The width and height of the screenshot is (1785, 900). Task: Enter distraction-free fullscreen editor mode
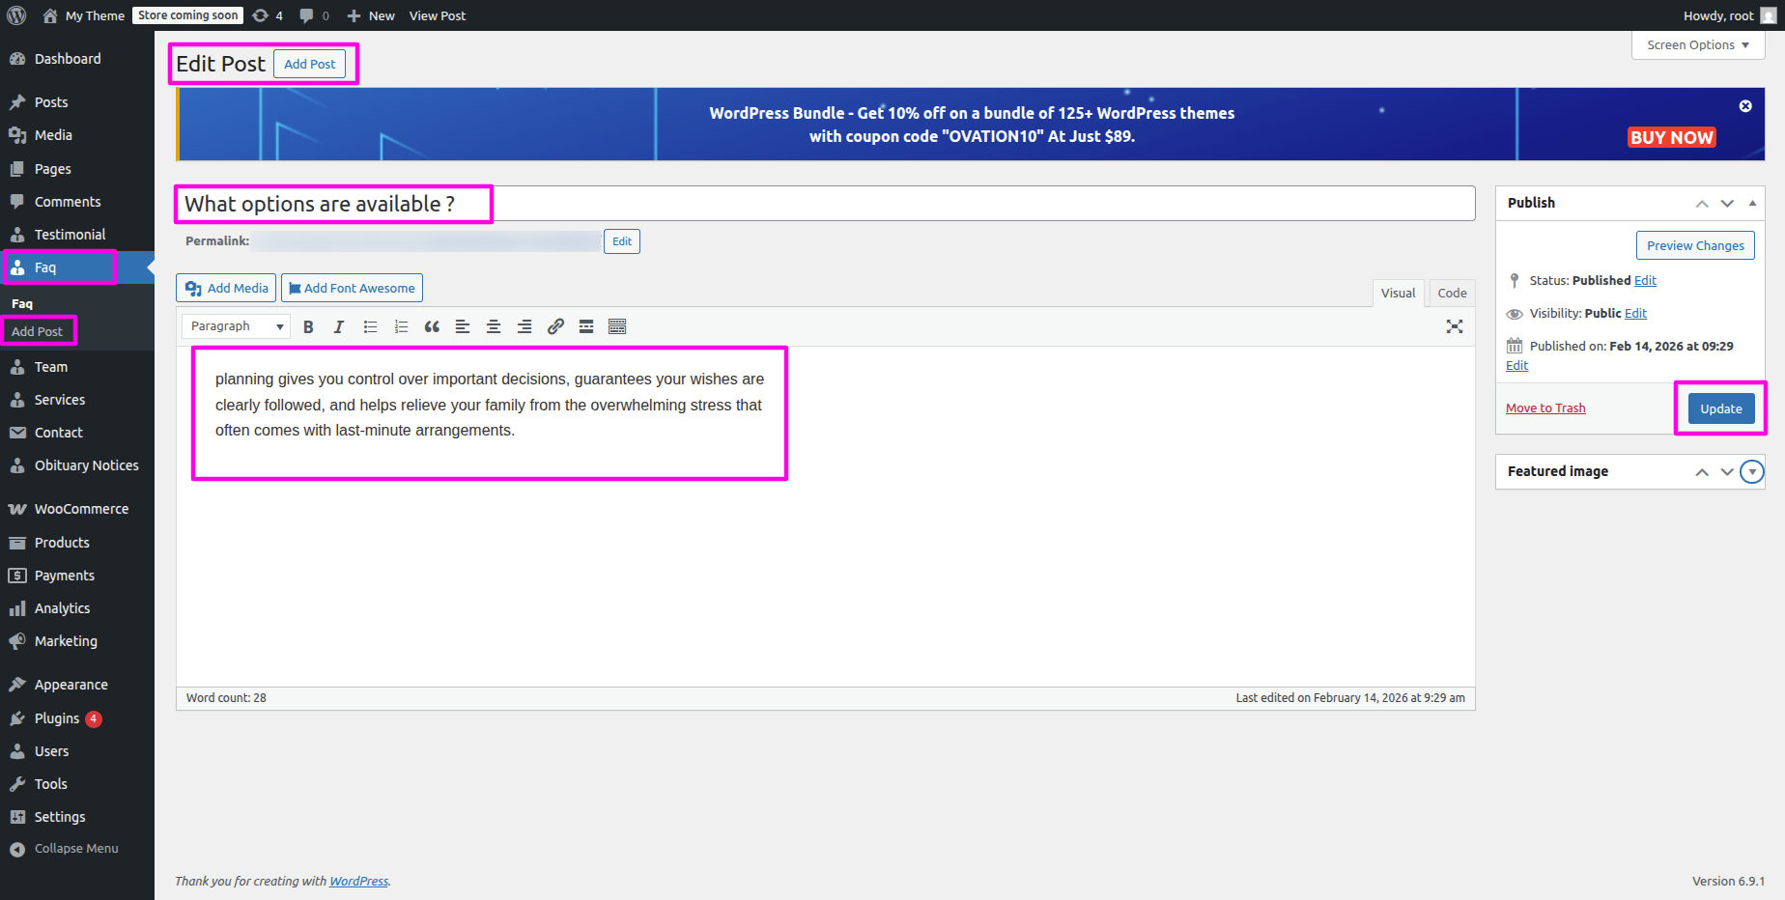pyautogui.click(x=1454, y=327)
